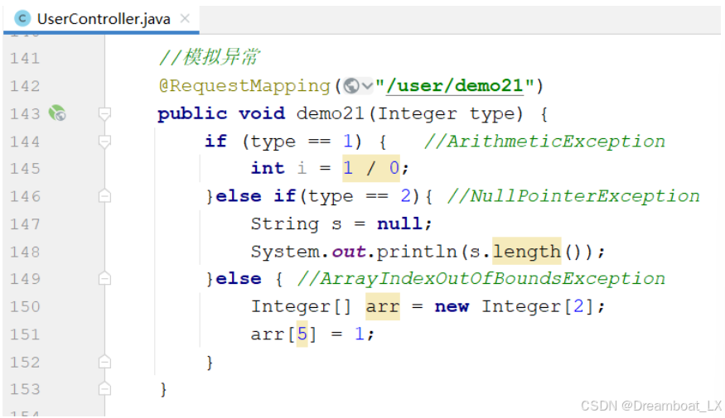Click the highlighted index 5 in arr[5]

coord(302,334)
